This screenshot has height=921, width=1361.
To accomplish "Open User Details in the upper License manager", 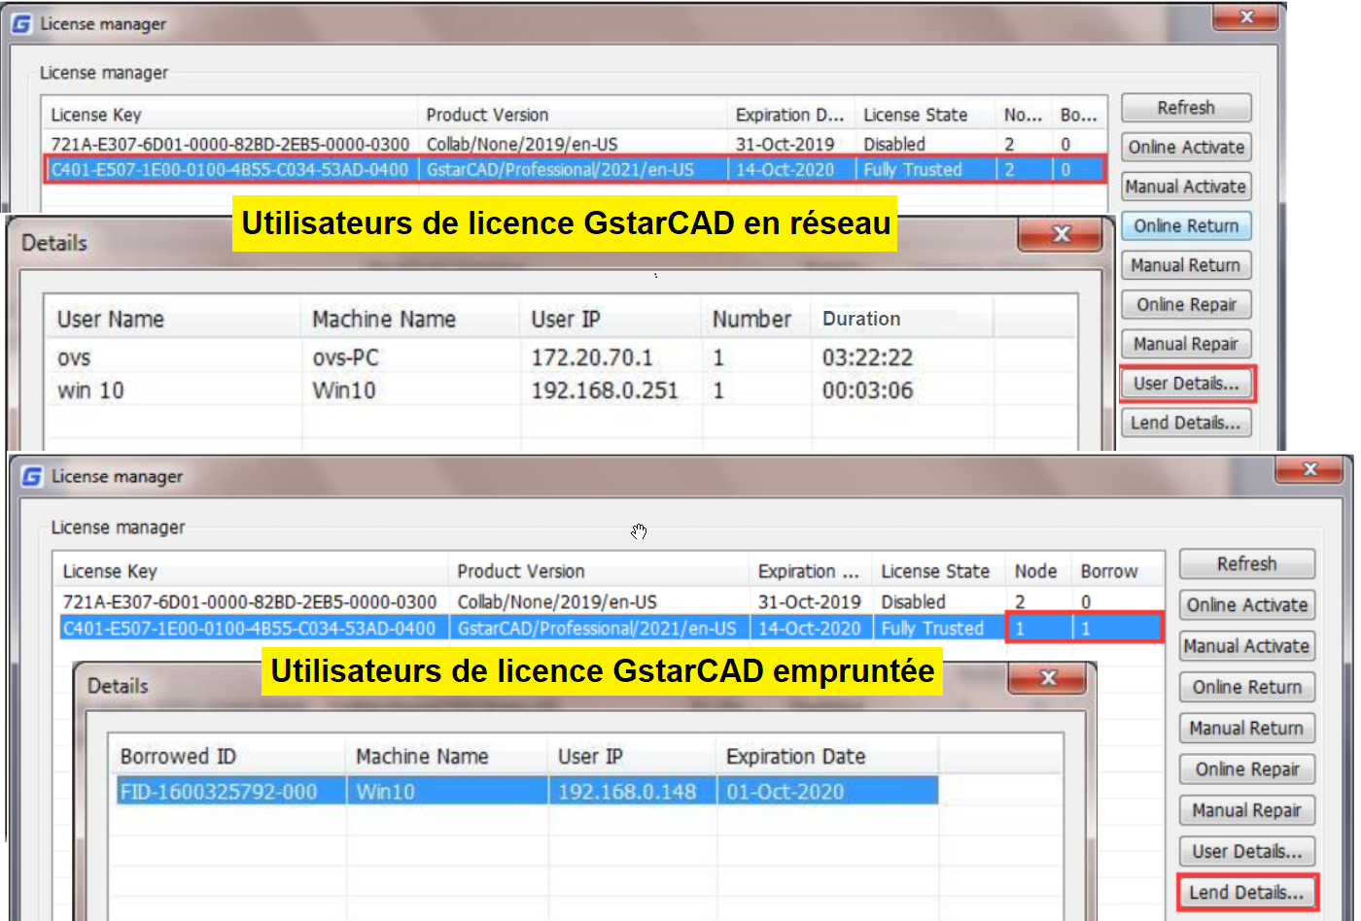I will (1187, 384).
